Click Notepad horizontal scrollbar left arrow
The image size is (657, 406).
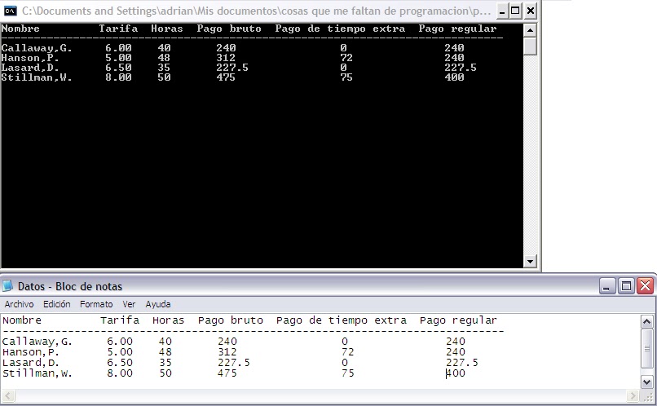click(x=8, y=395)
